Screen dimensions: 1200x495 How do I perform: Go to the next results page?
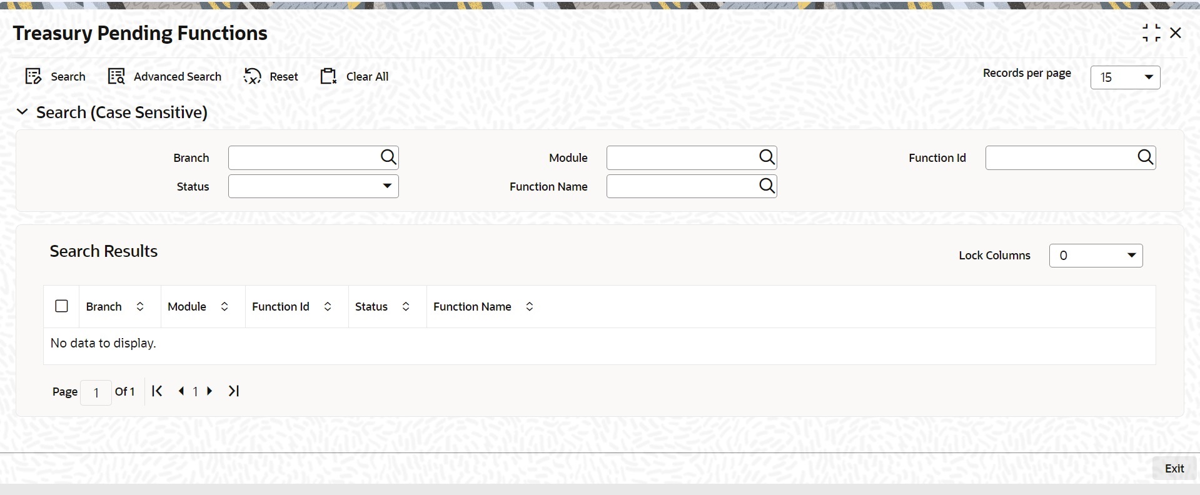click(x=209, y=391)
